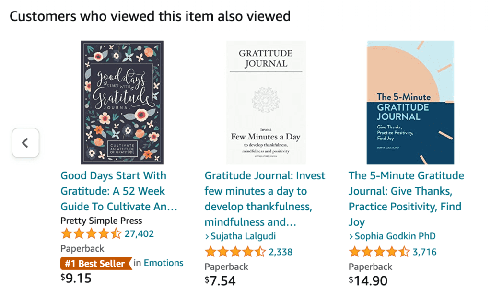Open author Sophia Godkin PhD link
Viewport: 491px width, 302px height.
(x=395, y=236)
